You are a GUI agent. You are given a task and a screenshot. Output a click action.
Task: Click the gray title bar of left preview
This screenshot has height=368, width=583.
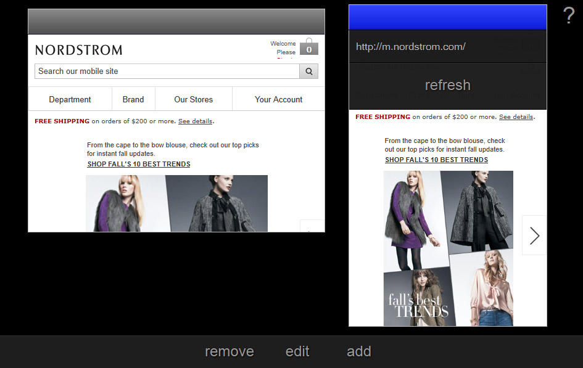pos(176,22)
